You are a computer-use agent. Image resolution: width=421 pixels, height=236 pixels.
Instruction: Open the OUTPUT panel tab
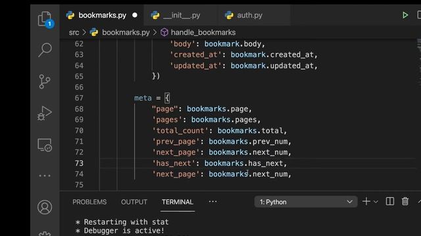click(x=134, y=202)
